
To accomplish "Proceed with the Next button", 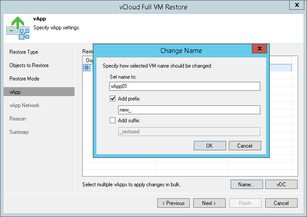I will tap(209, 203).
